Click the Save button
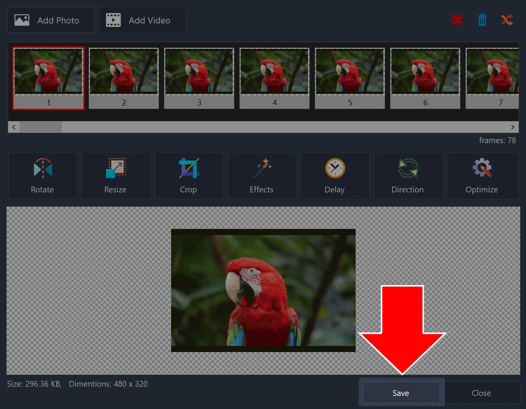Screen dimensions: 526x409 coord(401,393)
